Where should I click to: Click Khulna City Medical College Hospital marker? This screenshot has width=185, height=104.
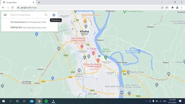(x=98, y=60)
